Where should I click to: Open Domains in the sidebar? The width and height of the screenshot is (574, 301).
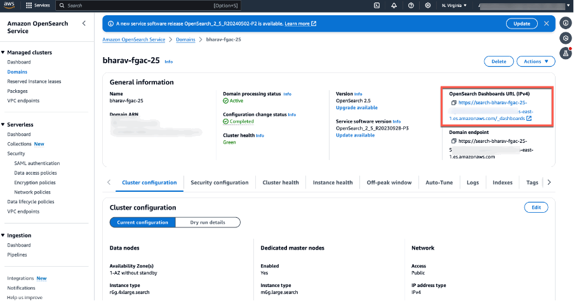coord(17,72)
